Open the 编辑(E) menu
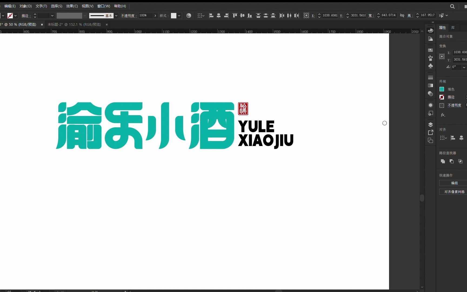 pyautogui.click(x=10, y=6)
